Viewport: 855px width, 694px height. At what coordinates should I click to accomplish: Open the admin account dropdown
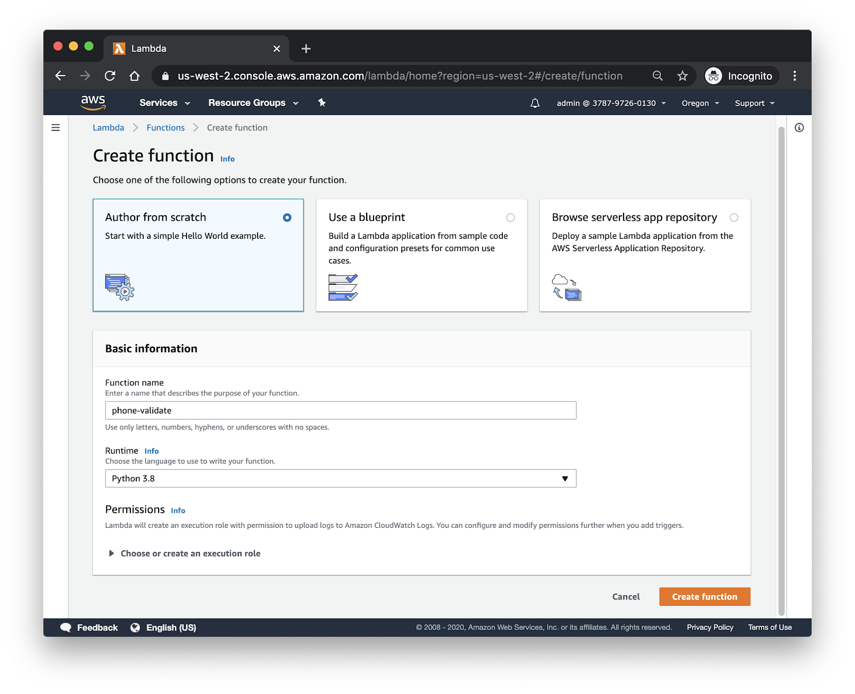[611, 103]
